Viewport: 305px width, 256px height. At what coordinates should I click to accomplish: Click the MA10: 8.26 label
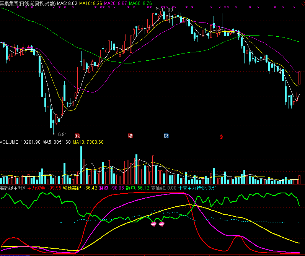point(90,3)
